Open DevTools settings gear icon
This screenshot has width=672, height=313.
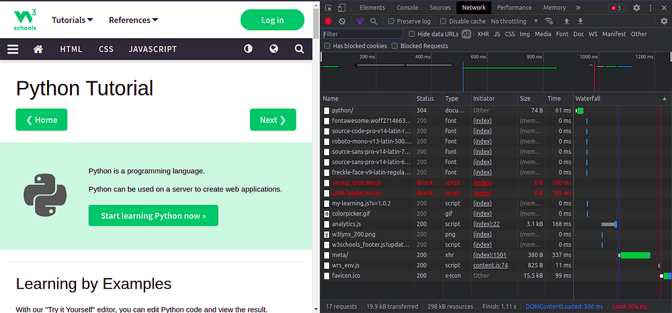click(636, 7)
